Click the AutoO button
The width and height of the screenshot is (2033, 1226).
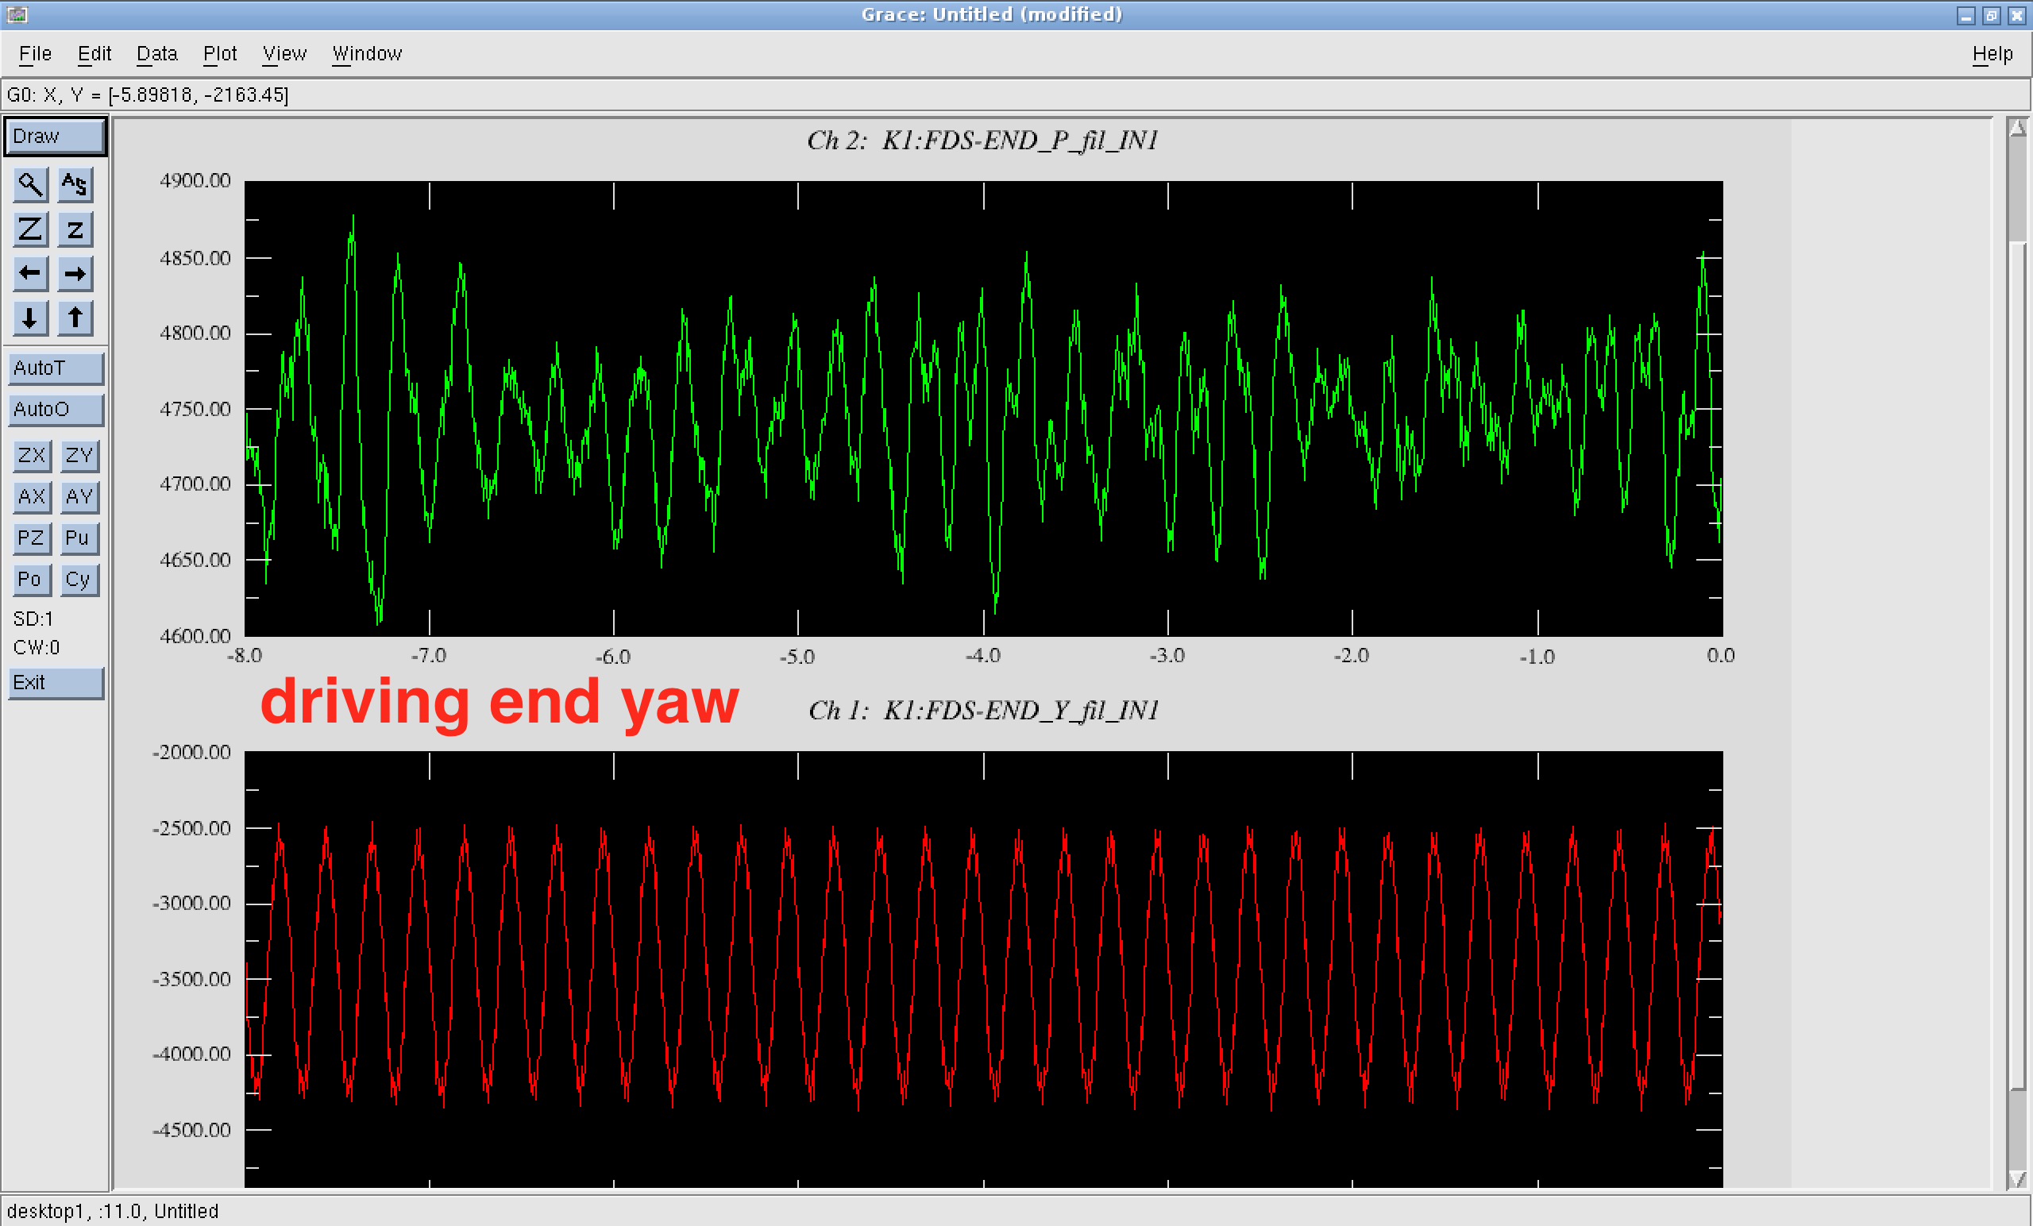coord(56,409)
